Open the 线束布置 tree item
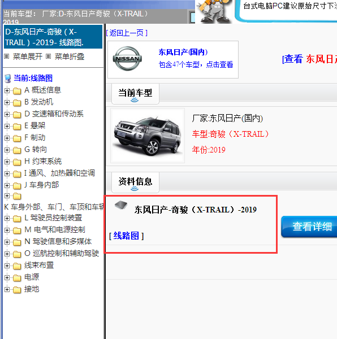Image resolution: width=337 pixels, height=339 pixels. point(39,266)
